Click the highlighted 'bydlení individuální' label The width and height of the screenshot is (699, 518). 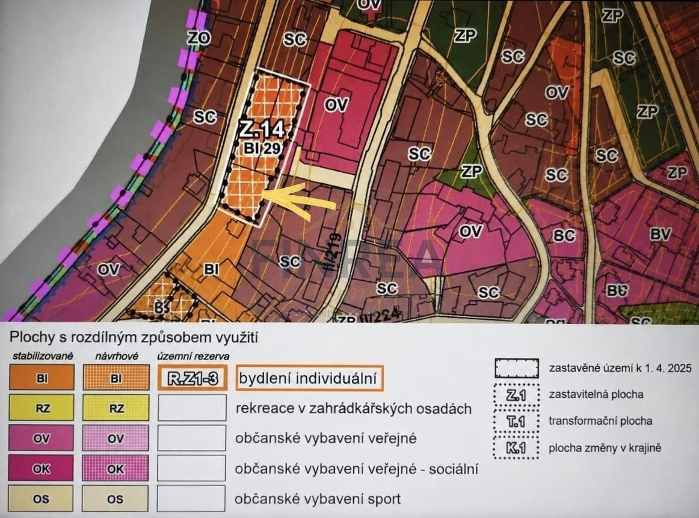(x=309, y=378)
